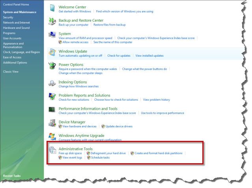
Task: Open the Indexing Options magnifier icon
Action: (x=52, y=83)
